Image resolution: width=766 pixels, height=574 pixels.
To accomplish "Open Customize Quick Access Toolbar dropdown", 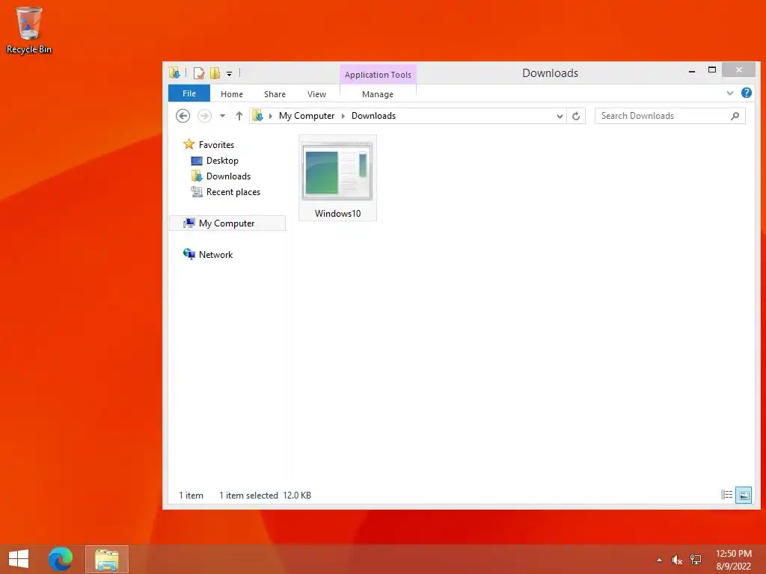I will tap(229, 74).
